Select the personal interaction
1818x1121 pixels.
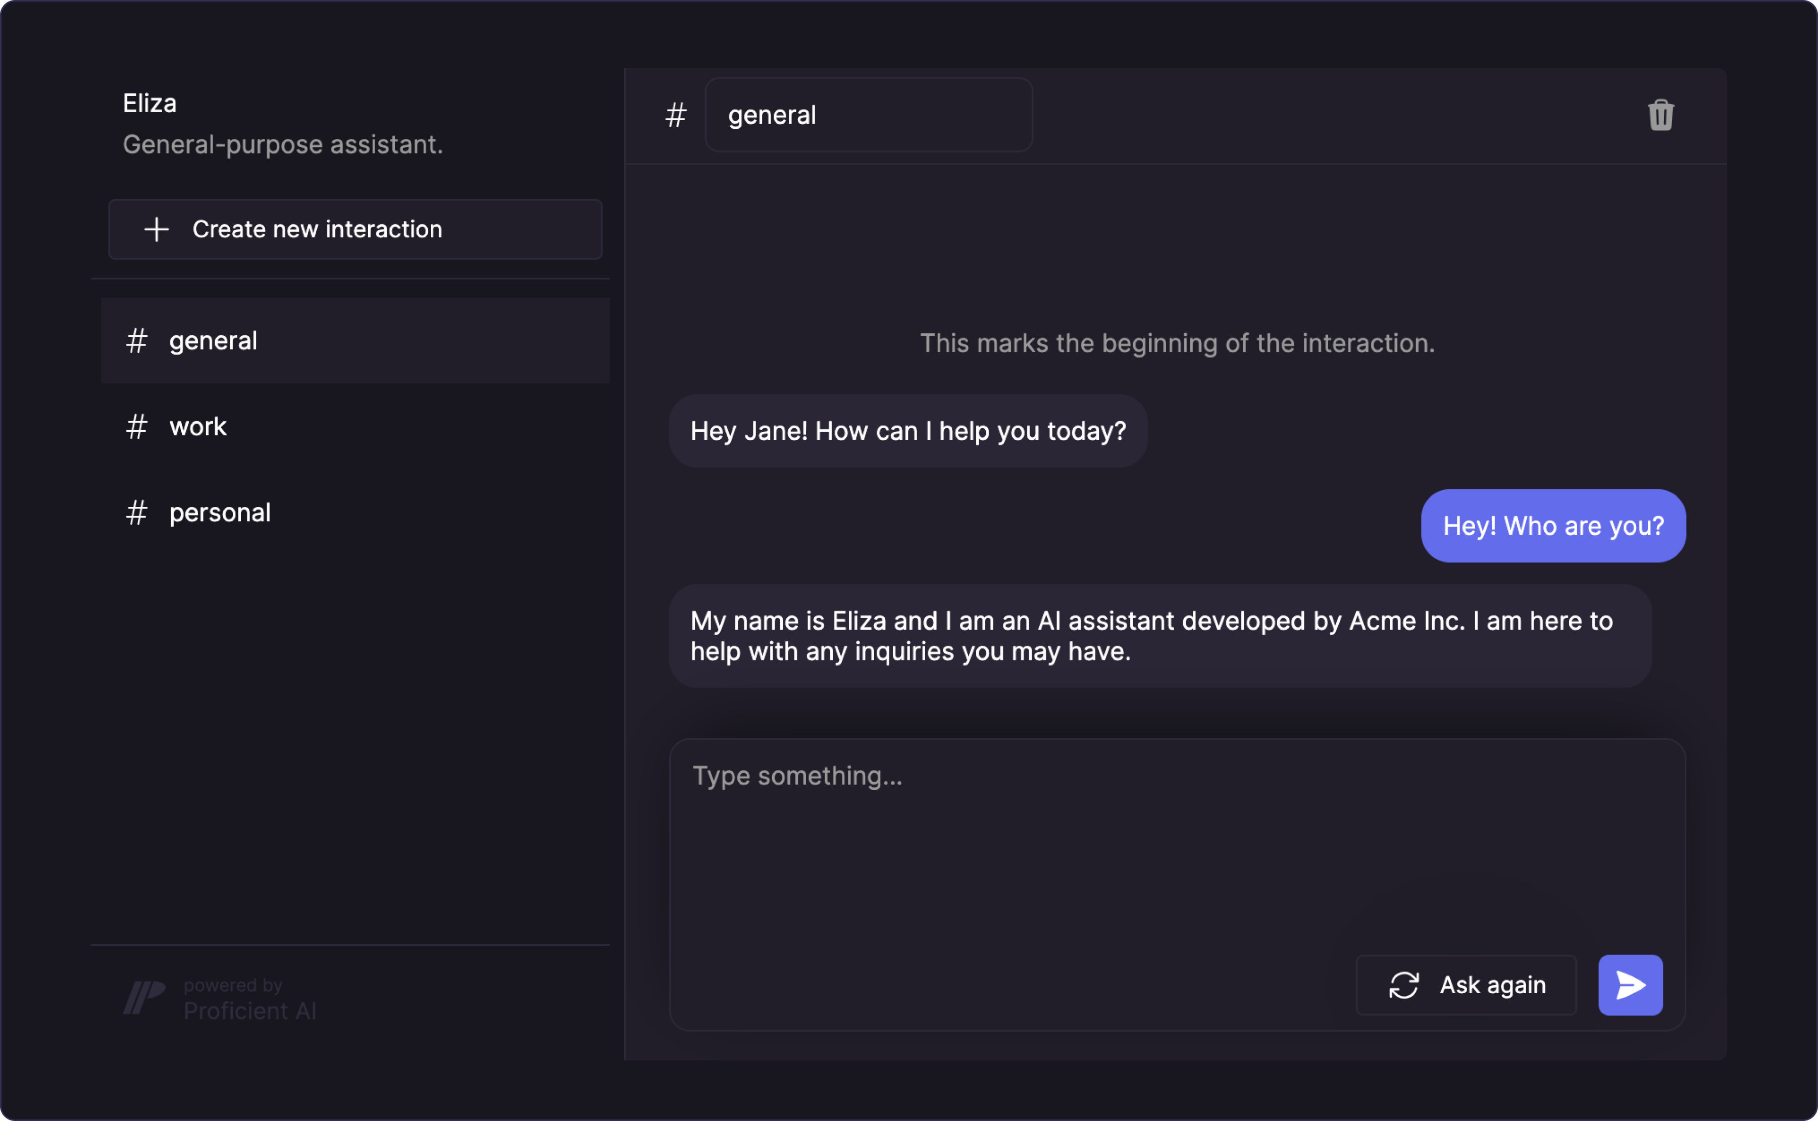click(x=356, y=513)
